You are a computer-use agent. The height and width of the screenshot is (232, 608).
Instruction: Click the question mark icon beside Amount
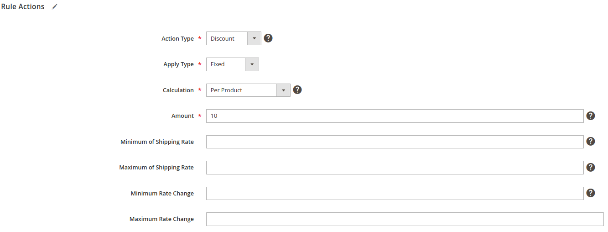click(x=591, y=116)
